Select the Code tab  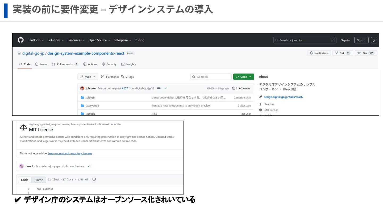coord(25,64)
